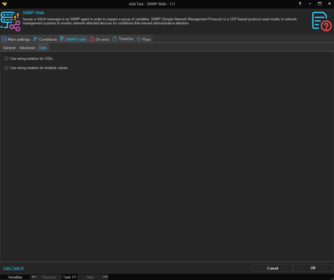Click the question mark help button in title bar

point(300,4)
